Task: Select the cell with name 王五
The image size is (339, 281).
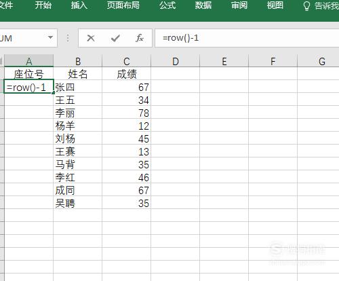Action: [78, 99]
